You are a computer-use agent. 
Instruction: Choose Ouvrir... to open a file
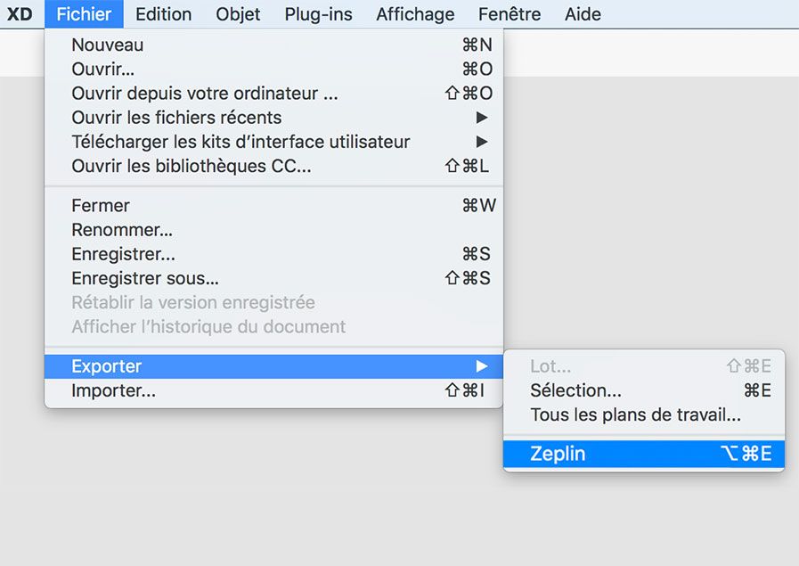click(102, 69)
